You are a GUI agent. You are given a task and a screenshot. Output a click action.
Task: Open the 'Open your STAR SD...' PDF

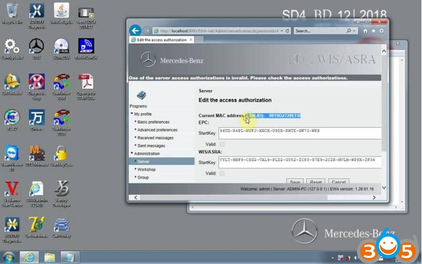click(86, 87)
